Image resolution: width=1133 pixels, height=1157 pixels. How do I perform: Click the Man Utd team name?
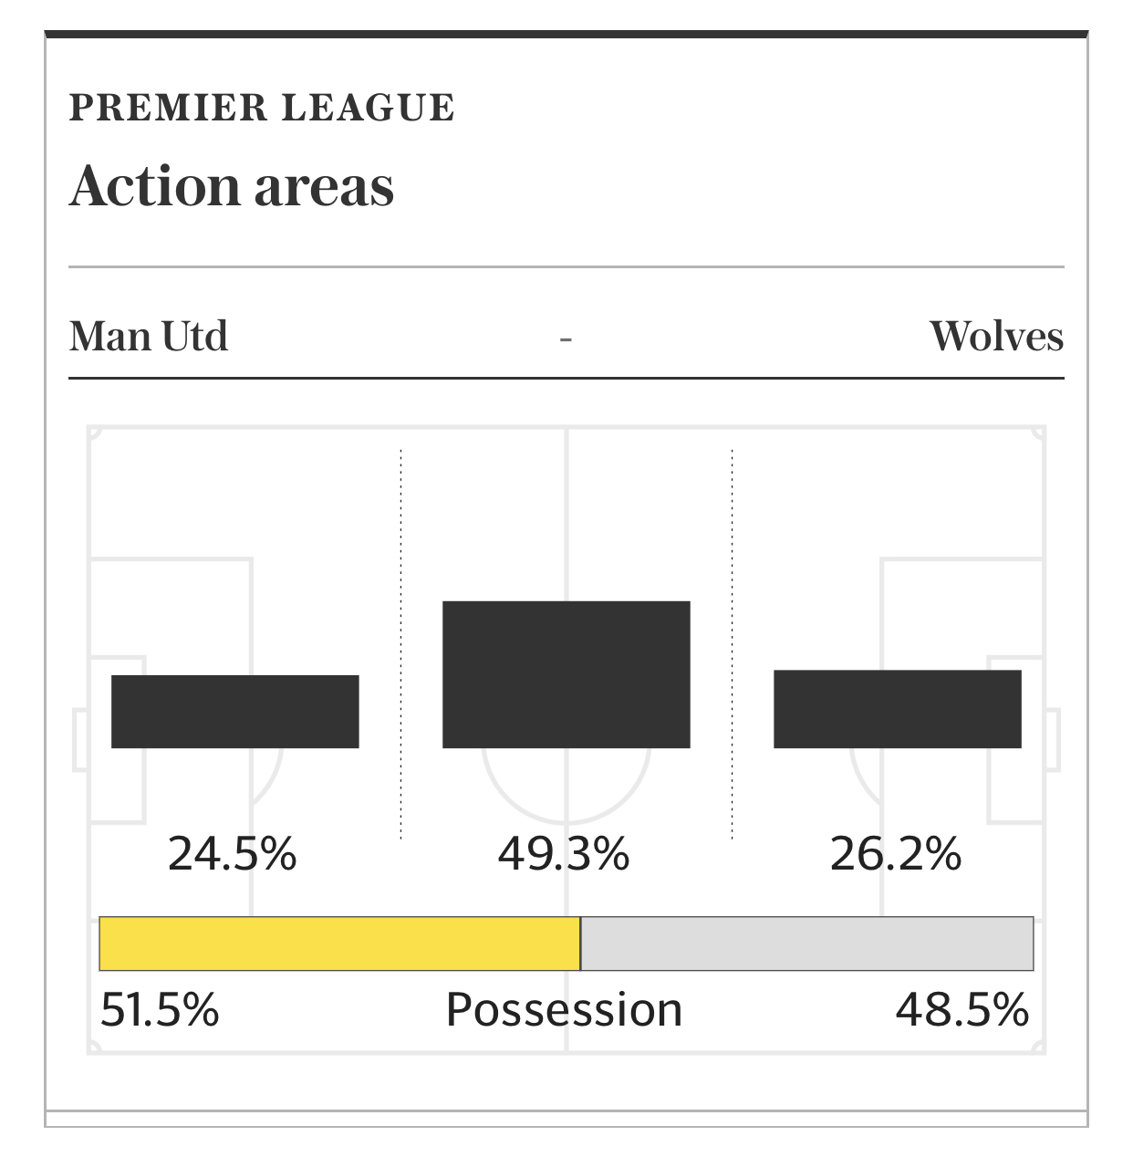click(x=149, y=336)
